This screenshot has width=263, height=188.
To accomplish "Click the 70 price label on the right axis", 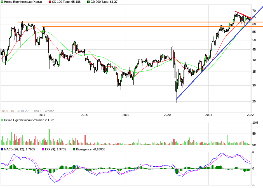I will (x=254, y=11).
